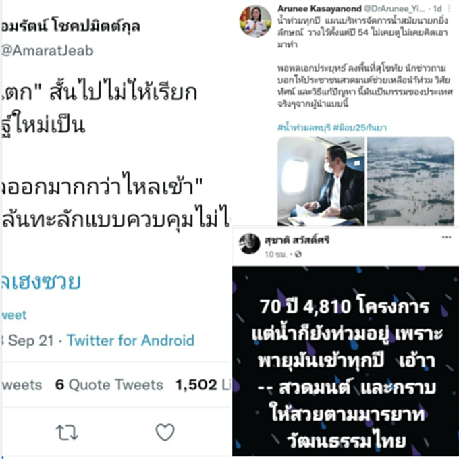Open the #ม็อบ25กันยา hashtag
The width and height of the screenshot is (459, 459).
pos(360,128)
